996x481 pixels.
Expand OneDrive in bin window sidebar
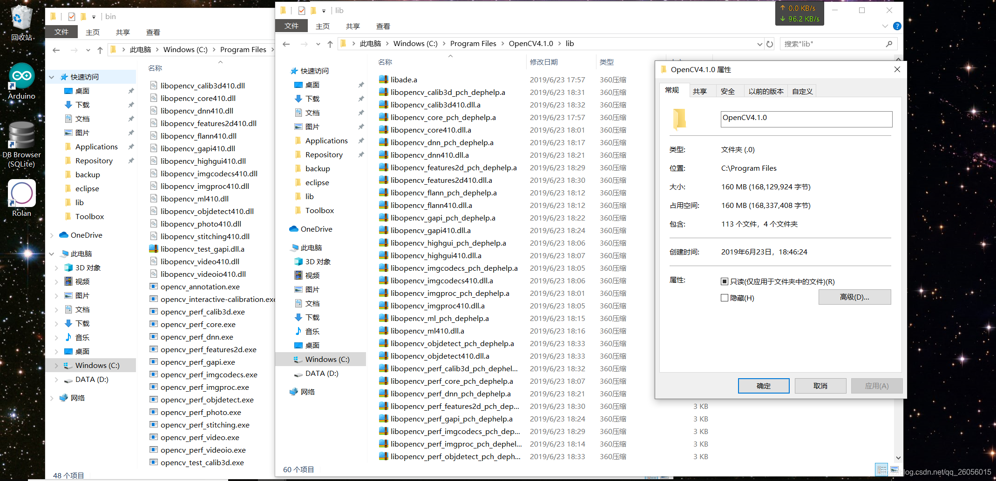tap(52, 235)
